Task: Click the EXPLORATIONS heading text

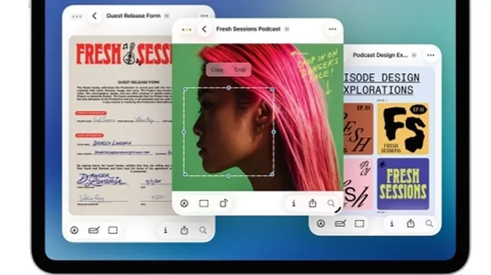Action: pyautogui.click(x=378, y=90)
